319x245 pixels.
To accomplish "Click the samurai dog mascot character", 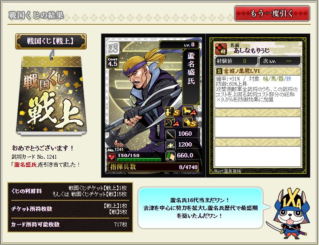I will coord(288,213).
